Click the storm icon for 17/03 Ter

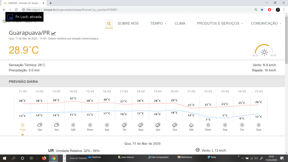124,125
